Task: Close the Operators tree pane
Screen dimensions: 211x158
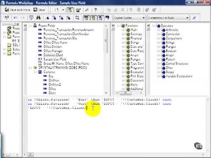Action: point(148,25)
